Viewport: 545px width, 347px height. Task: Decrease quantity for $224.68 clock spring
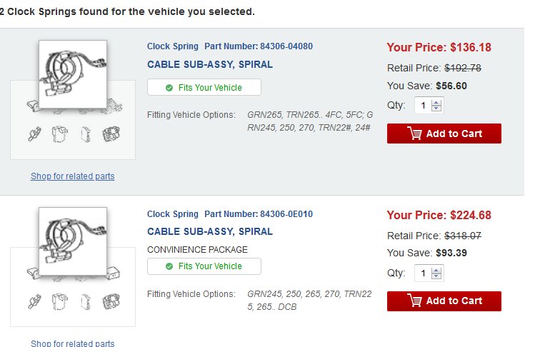pos(436,276)
